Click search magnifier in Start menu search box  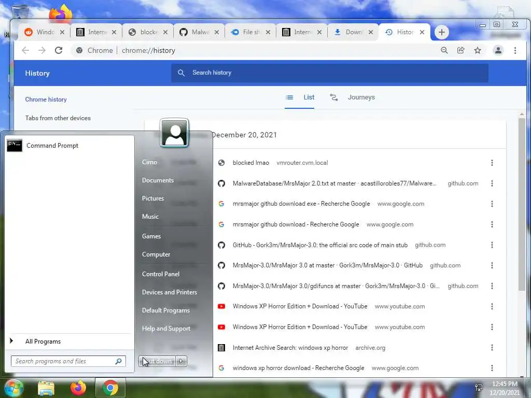pyautogui.click(x=119, y=361)
